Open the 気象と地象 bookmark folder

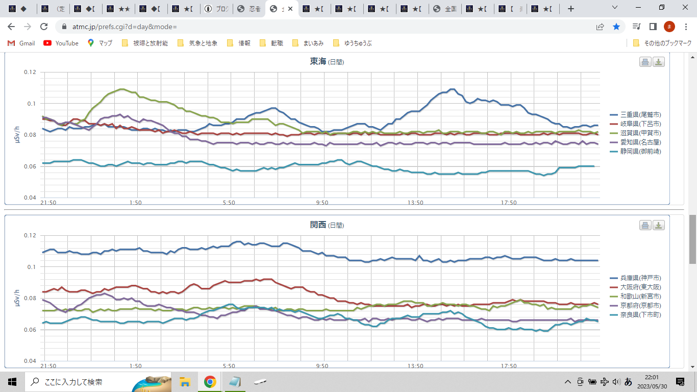tap(197, 43)
